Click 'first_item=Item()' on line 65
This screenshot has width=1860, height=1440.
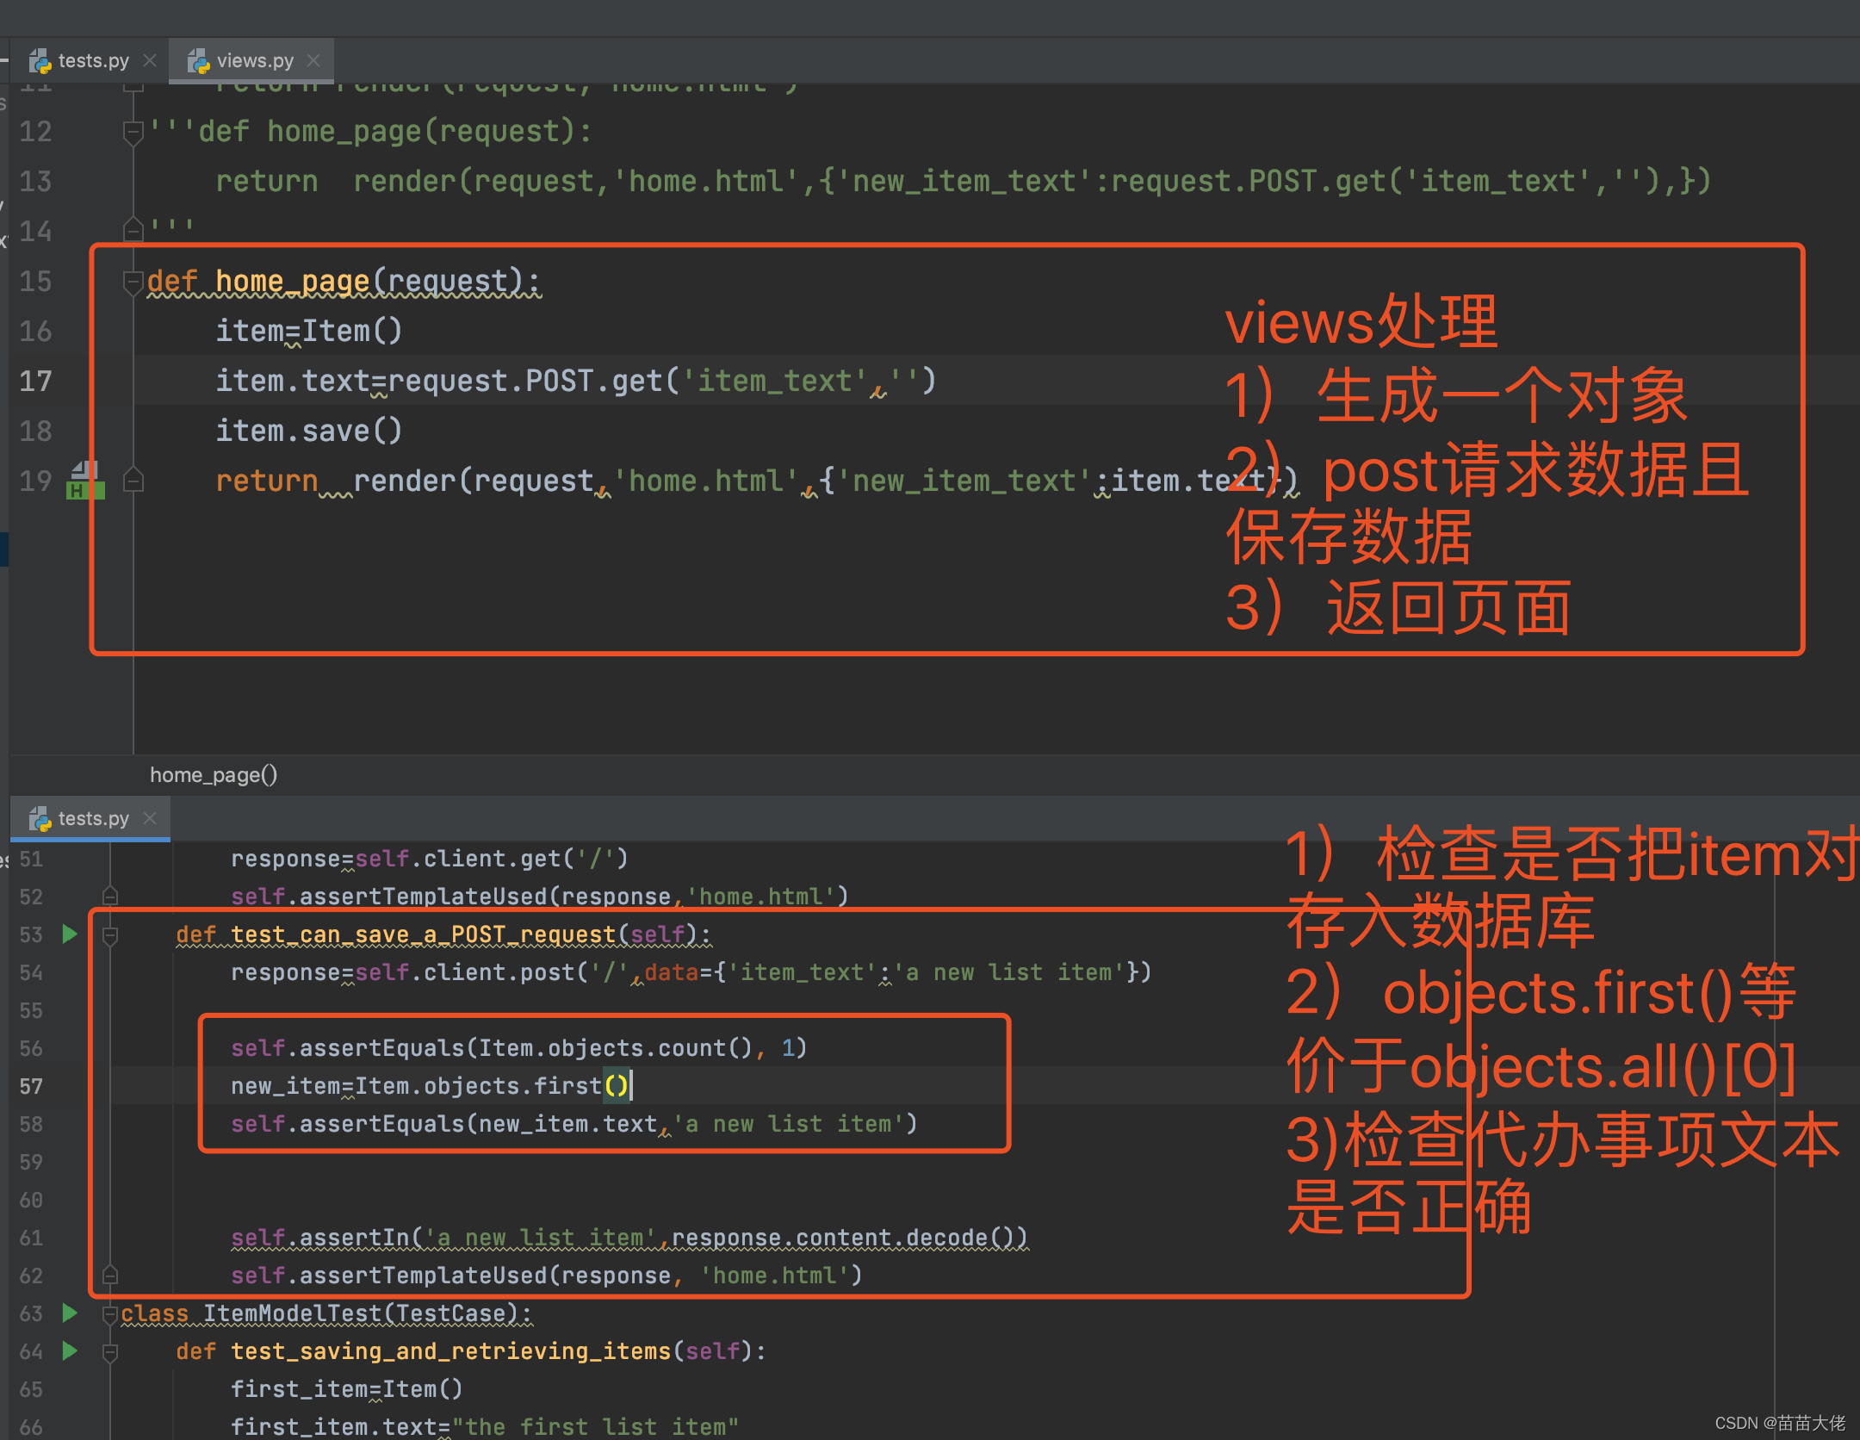point(346,1389)
